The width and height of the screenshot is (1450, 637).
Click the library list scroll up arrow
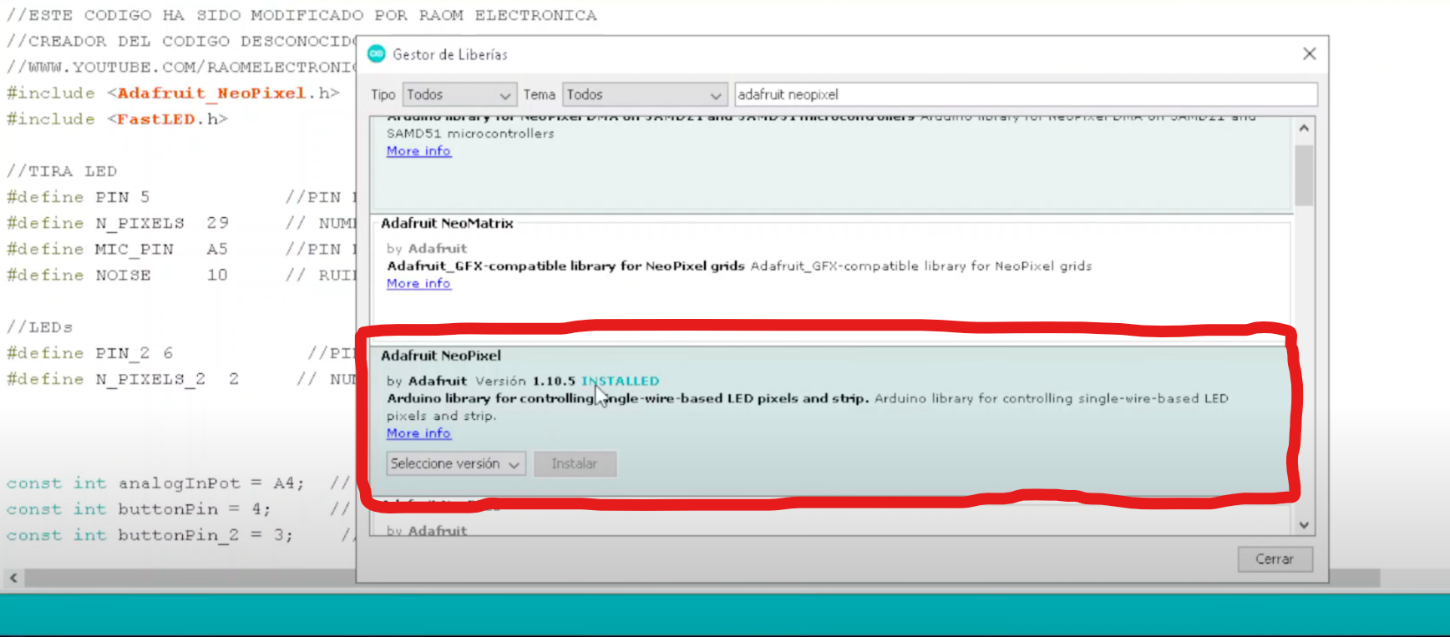(1304, 129)
